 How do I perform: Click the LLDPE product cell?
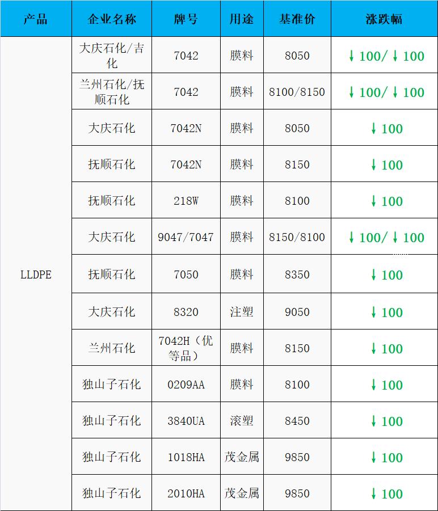(36, 274)
